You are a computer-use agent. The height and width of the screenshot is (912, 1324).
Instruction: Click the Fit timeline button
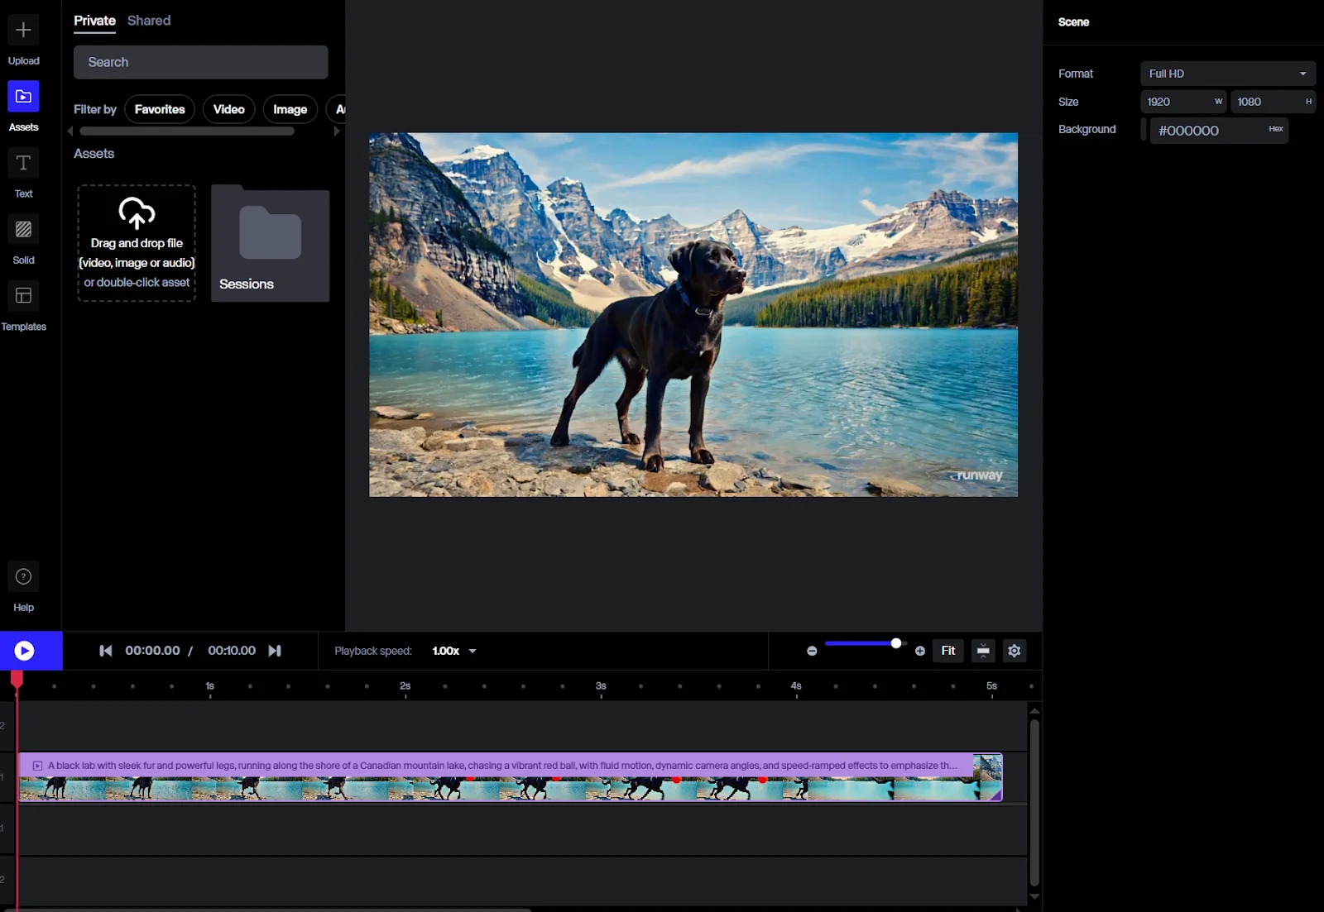tap(948, 651)
